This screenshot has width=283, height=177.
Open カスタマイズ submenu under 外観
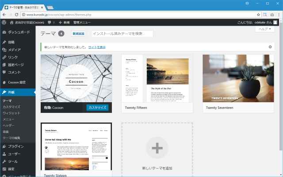pyautogui.click(x=11, y=107)
